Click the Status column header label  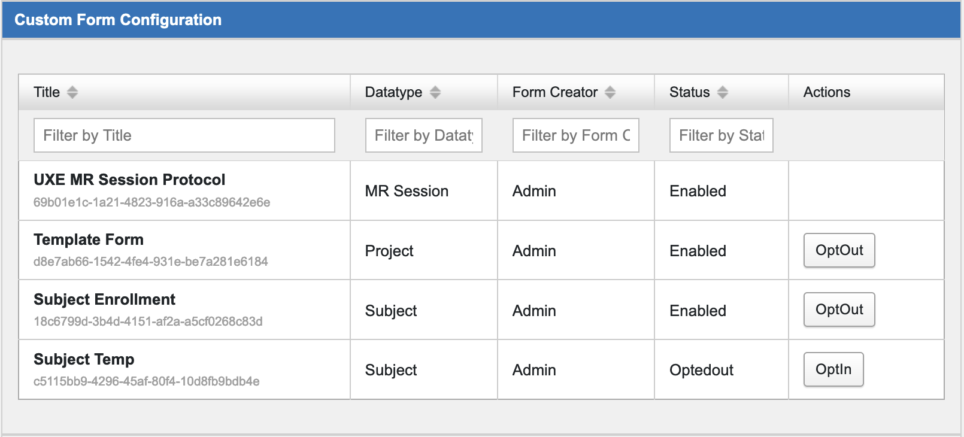click(689, 92)
